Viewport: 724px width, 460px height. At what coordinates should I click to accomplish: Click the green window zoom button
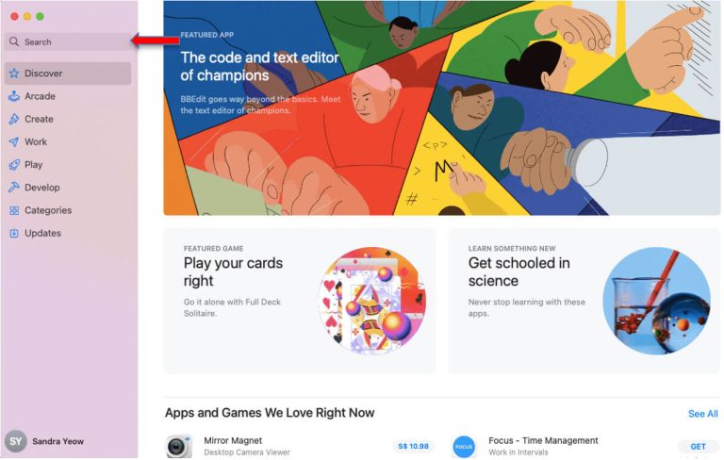point(41,16)
